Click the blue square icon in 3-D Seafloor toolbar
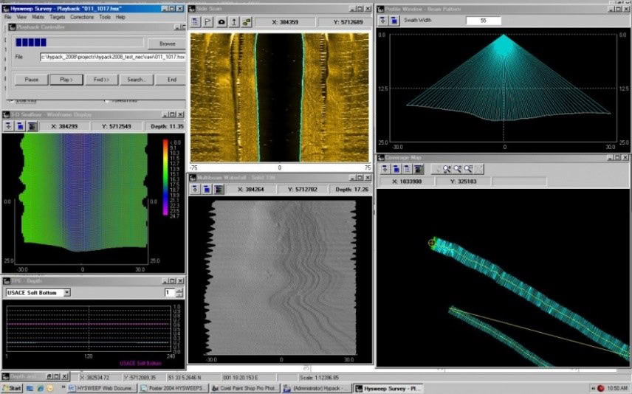 20,126
